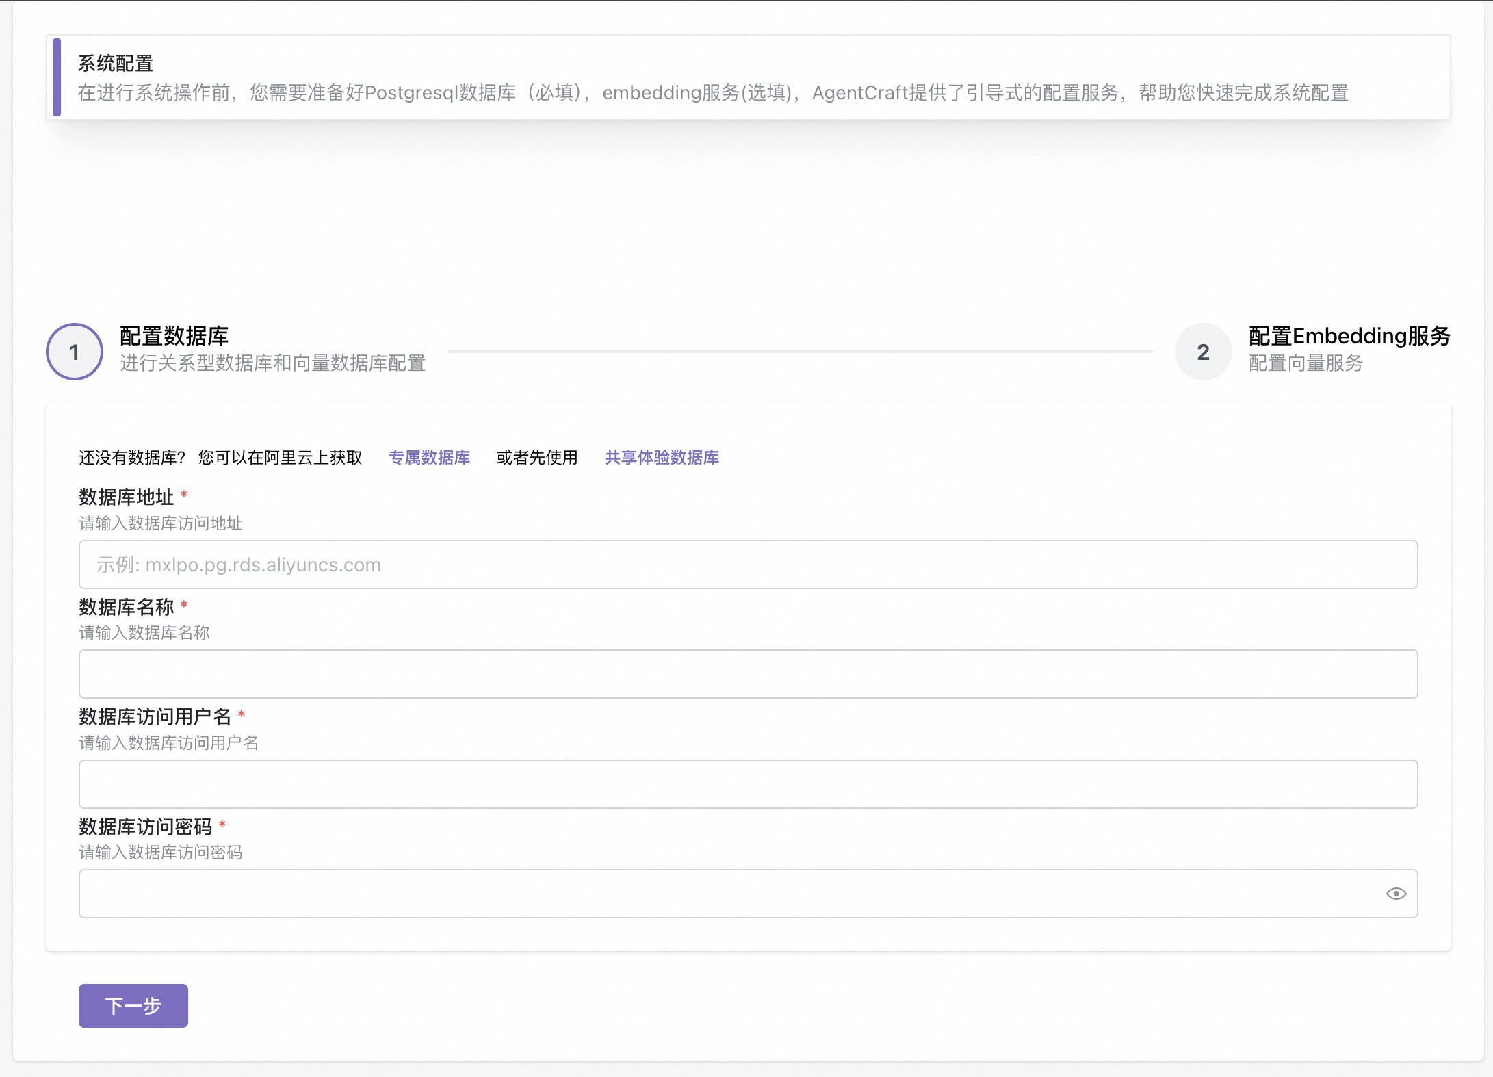The image size is (1493, 1077).
Task: Focus the 数据库访问用户名 input field
Action: click(747, 784)
